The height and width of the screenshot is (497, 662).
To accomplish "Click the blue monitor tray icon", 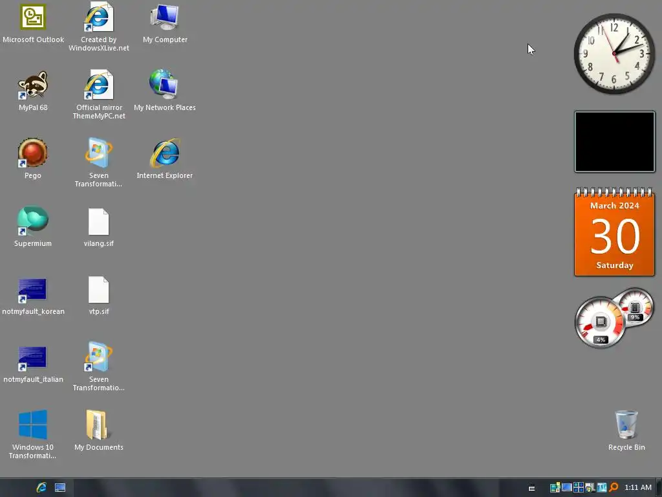I will (x=566, y=487).
